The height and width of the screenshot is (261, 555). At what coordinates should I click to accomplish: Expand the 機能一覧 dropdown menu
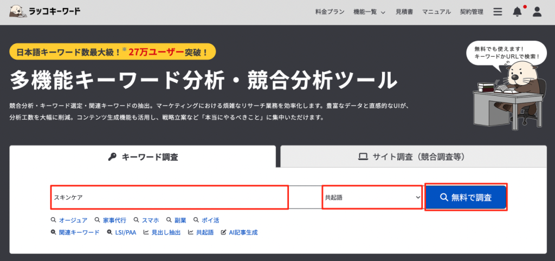pyautogui.click(x=369, y=12)
